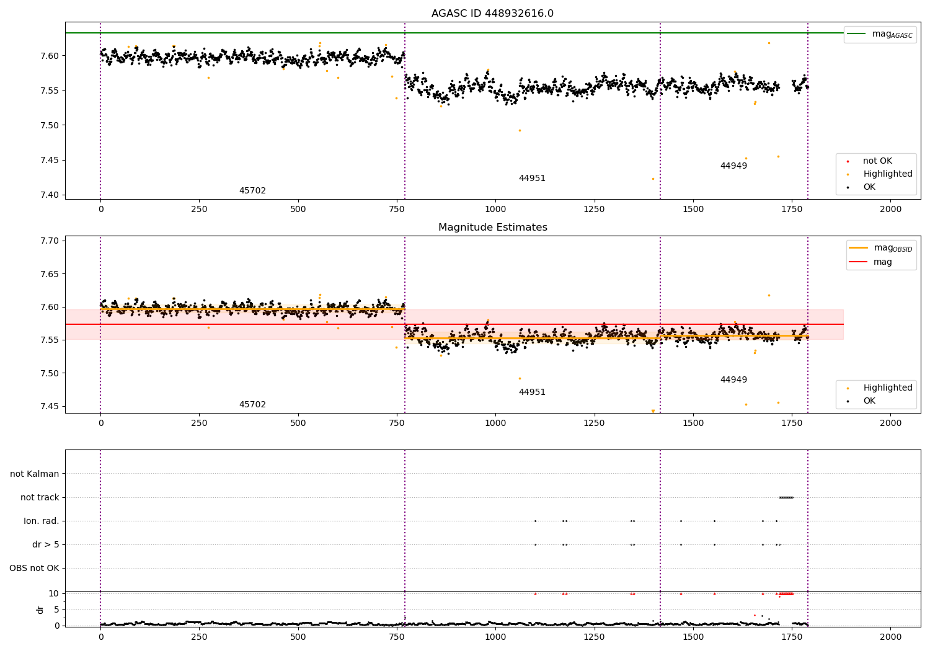The image size is (930, 651).
Task: Click the obsid label 44949 in the top plot
Action: [x=733, y=166]
